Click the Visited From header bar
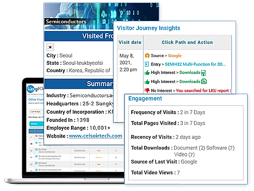Screen dimensions: 254x191 click(x=79, y=36)
